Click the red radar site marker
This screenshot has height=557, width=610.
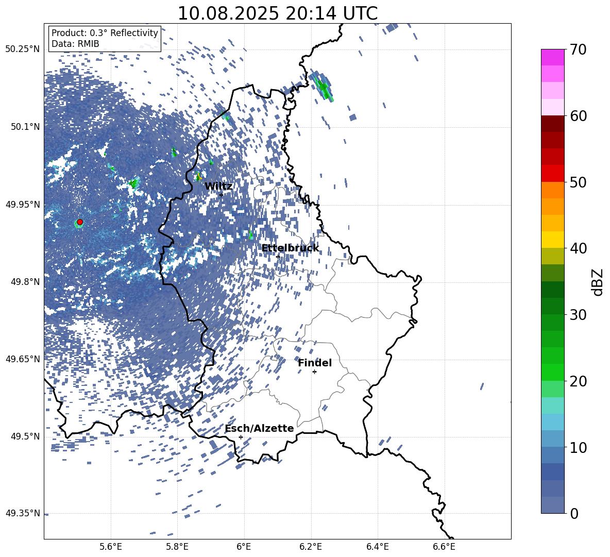[x=80, y=222]
